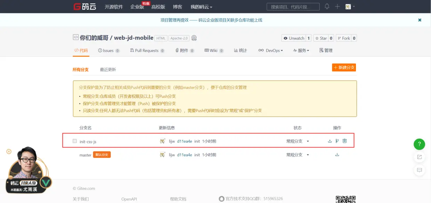Open the 统计 tab

click(241, 51)
